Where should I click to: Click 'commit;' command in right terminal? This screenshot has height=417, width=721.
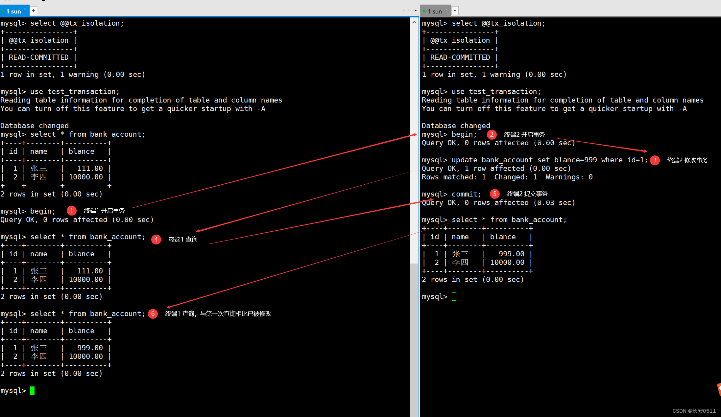466,194
